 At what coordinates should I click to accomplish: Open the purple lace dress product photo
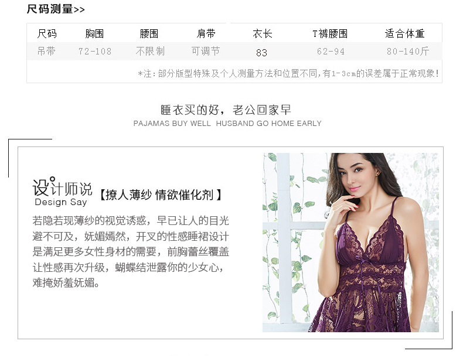(x=350, y=243)
